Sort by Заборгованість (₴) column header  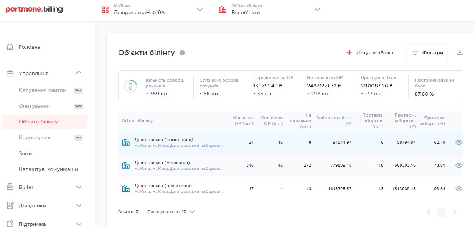coord(334,120)
